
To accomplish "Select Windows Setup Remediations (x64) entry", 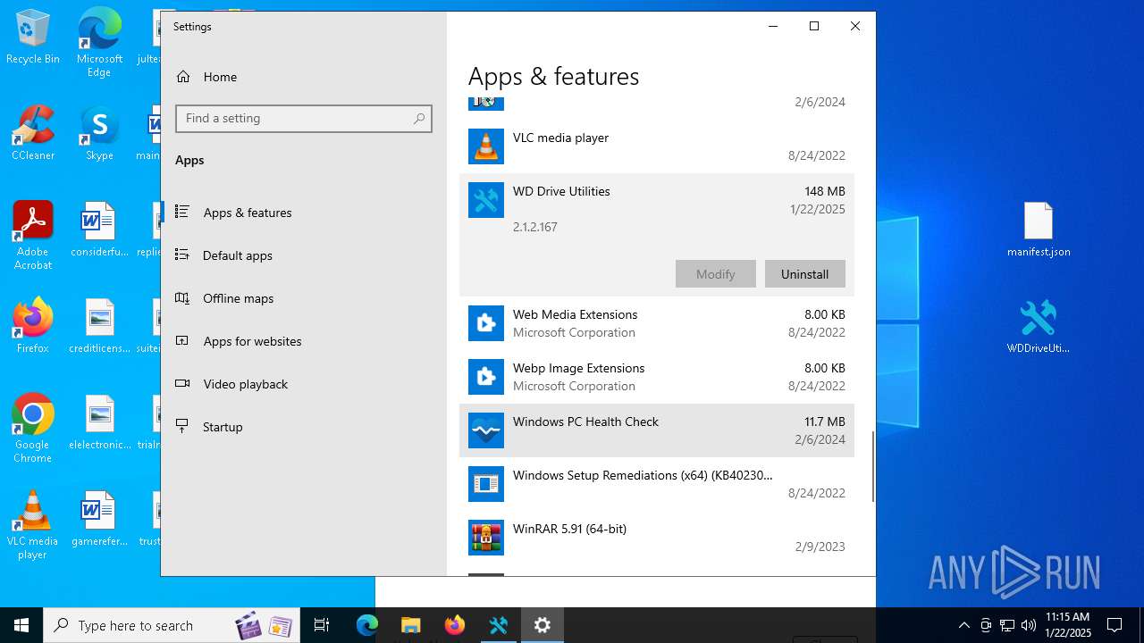I will tap(657, 484).
